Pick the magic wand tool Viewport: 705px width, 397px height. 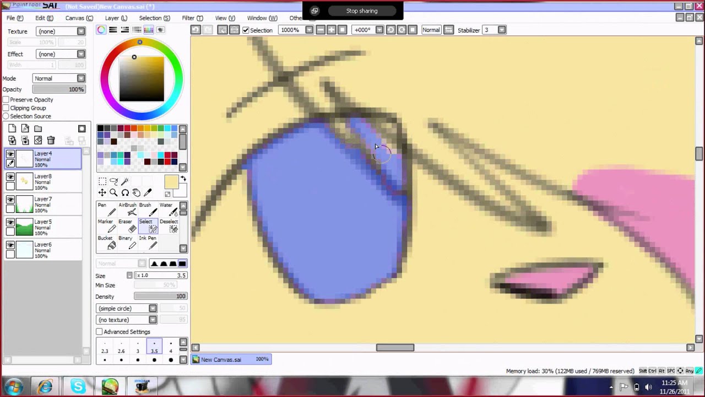(125, 181)
